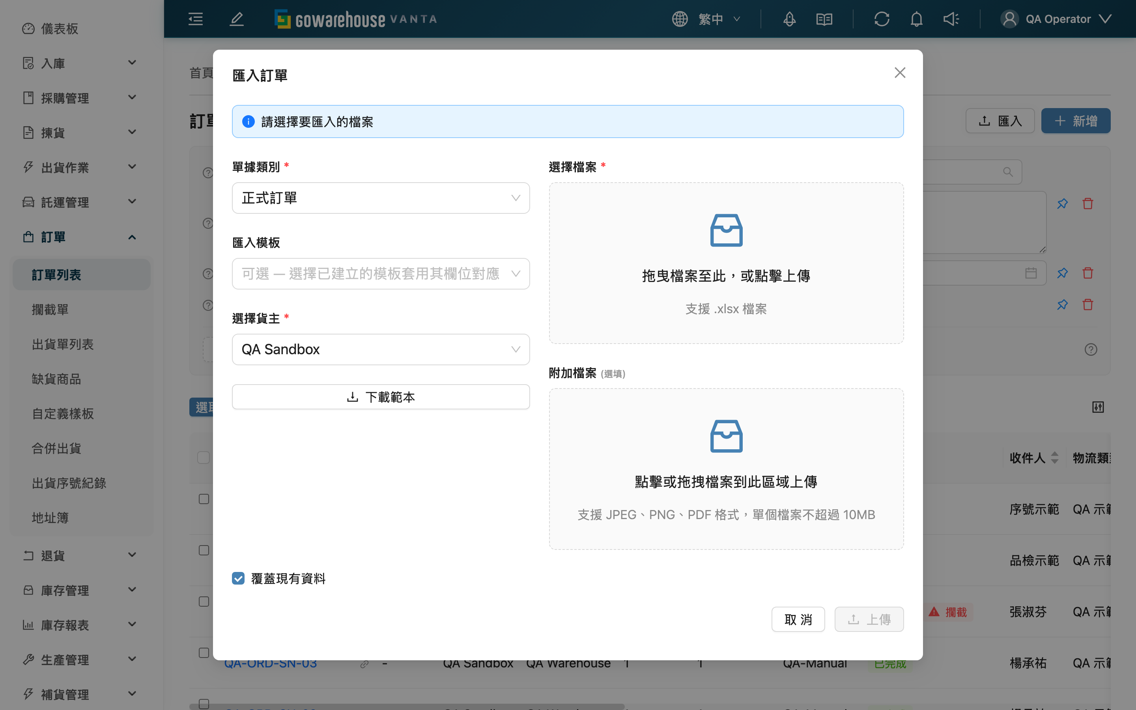The height and width of the screenshot is (710, 1136).
Task: Click the 上傳 button
Action: coord(869,619)
